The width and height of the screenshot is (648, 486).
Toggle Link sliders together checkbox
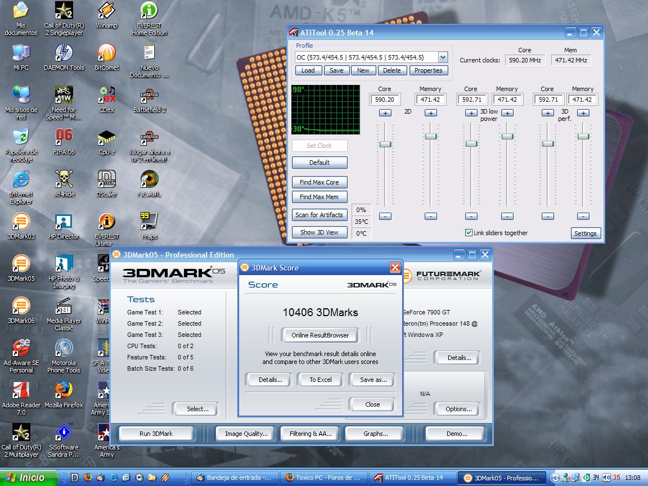469,233
